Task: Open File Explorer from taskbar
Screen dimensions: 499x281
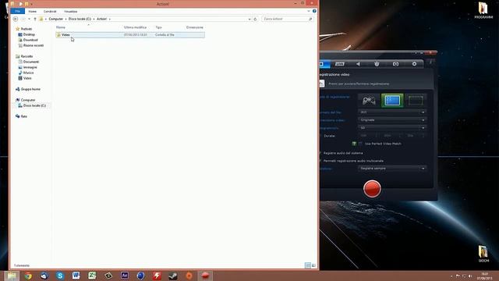Action: [12, 276]
